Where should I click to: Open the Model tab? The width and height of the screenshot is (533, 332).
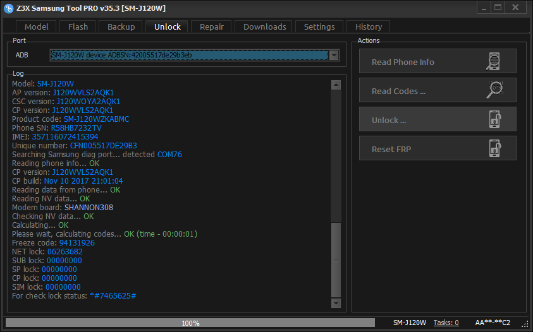click(37, 27)
